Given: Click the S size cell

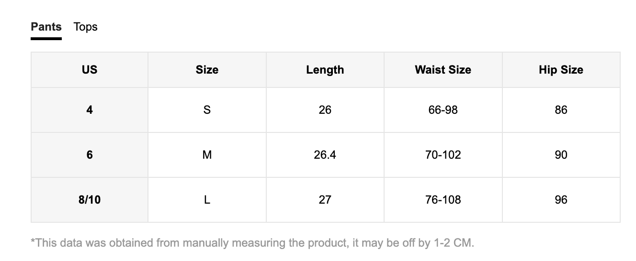Looking at the screenshot, I should 207,110.
